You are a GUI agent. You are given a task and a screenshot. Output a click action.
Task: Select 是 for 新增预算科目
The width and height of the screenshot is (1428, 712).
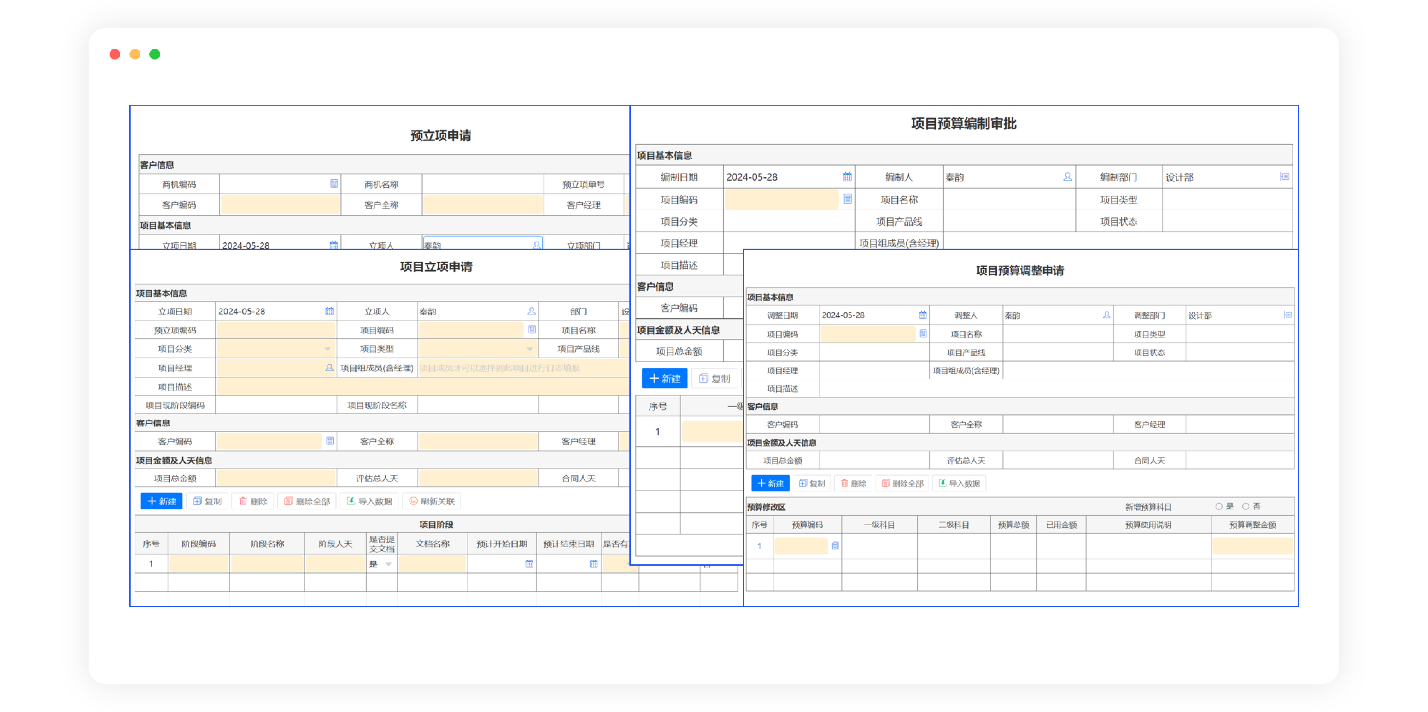1218,507
